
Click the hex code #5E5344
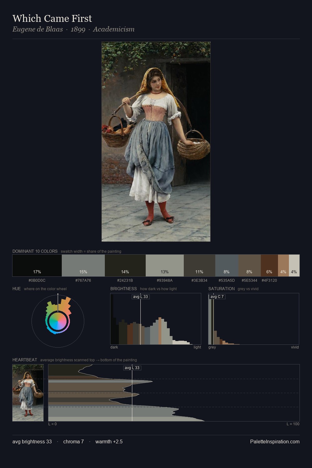tap(249, 280)
